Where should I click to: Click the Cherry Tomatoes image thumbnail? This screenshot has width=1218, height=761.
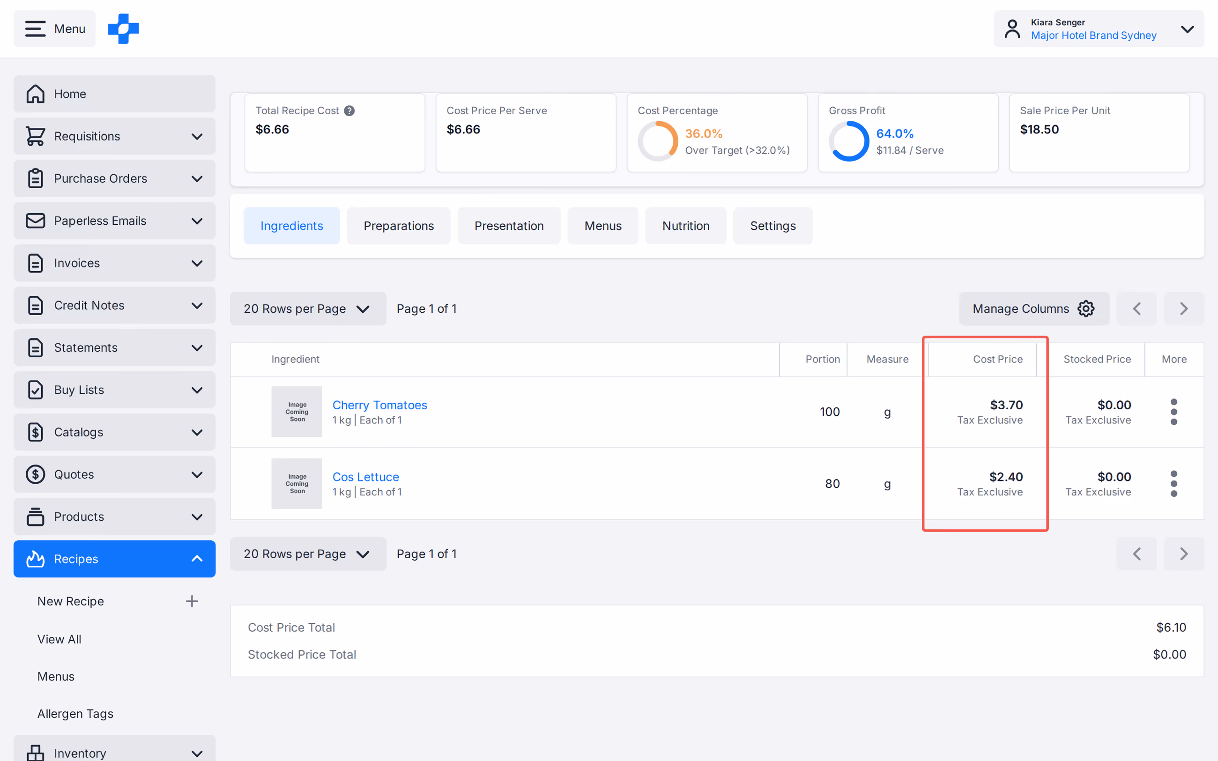[297, 412]
